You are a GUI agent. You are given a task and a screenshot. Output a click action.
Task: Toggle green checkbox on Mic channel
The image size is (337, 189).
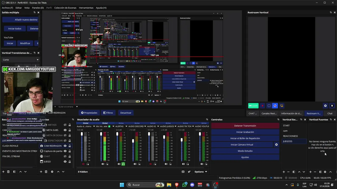[x=109, y=126]
